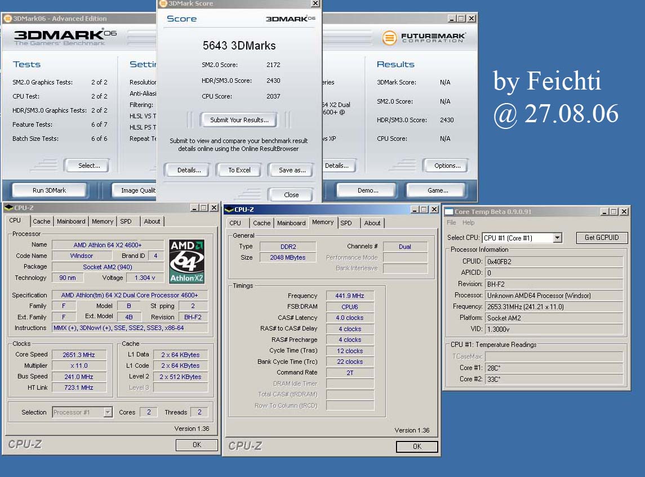Click OK in the CPU-Z window showing Timings
645x477 pixels.
pyautogui.click(x=417, y=447)
